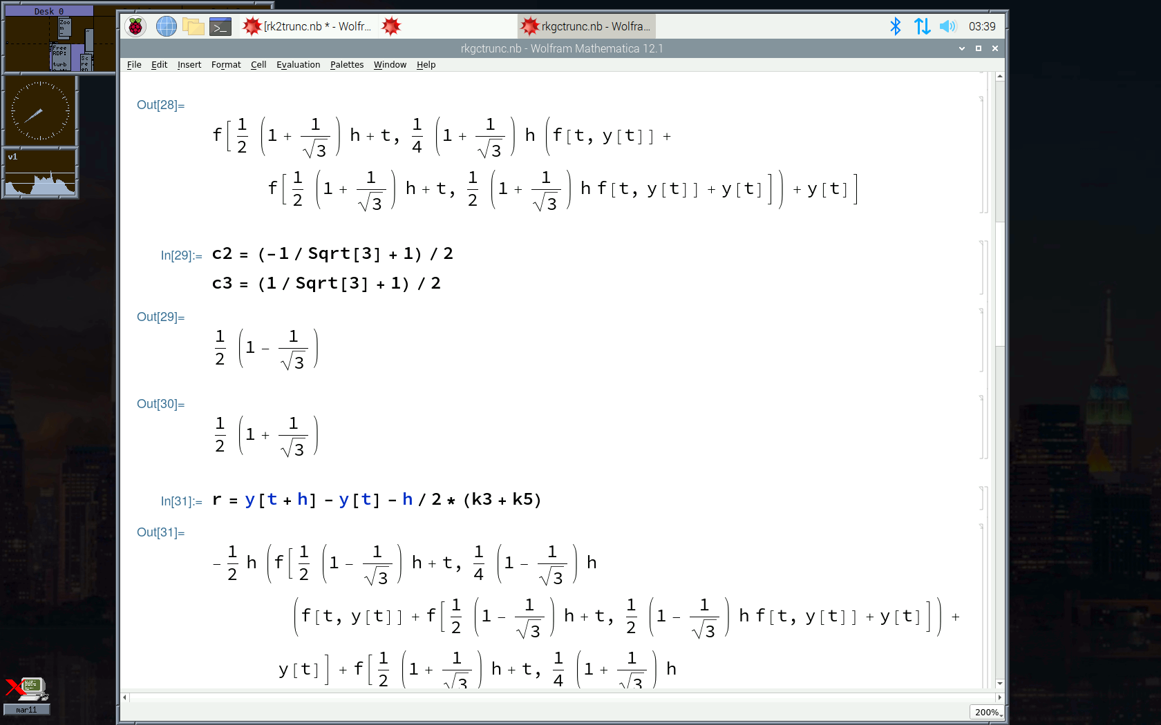This screenshot has width=1161, height=725.
Task: Open the Raspberry Pi application menu
Action: coord(135,26)
